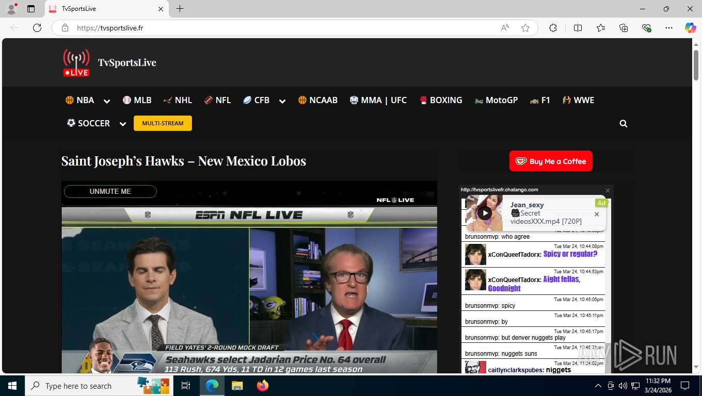Expand the NBA submenu arrow
702x396 pixels.
coord(107,101)
